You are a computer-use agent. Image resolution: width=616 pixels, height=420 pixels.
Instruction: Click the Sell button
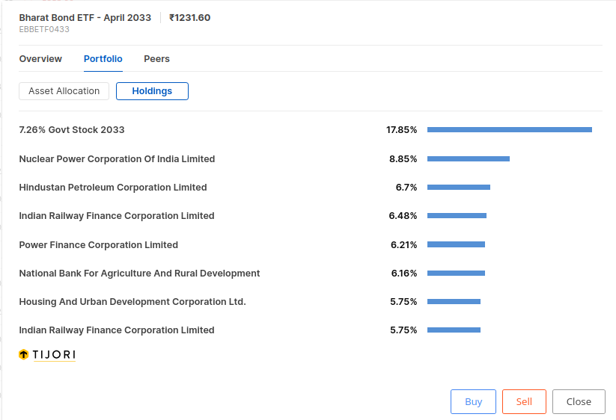pyautogui.click(x=524, y=401)
